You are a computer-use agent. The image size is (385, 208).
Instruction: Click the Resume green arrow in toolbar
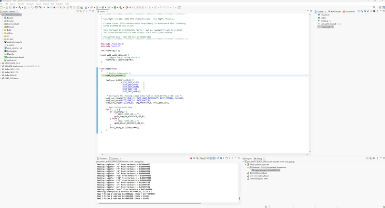(x=48, y=7)
